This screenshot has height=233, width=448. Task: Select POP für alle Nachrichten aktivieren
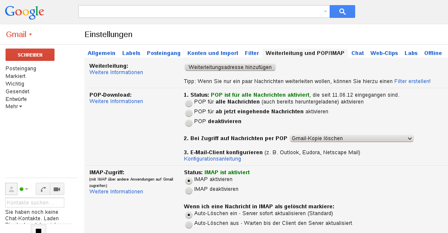(189, 103)
